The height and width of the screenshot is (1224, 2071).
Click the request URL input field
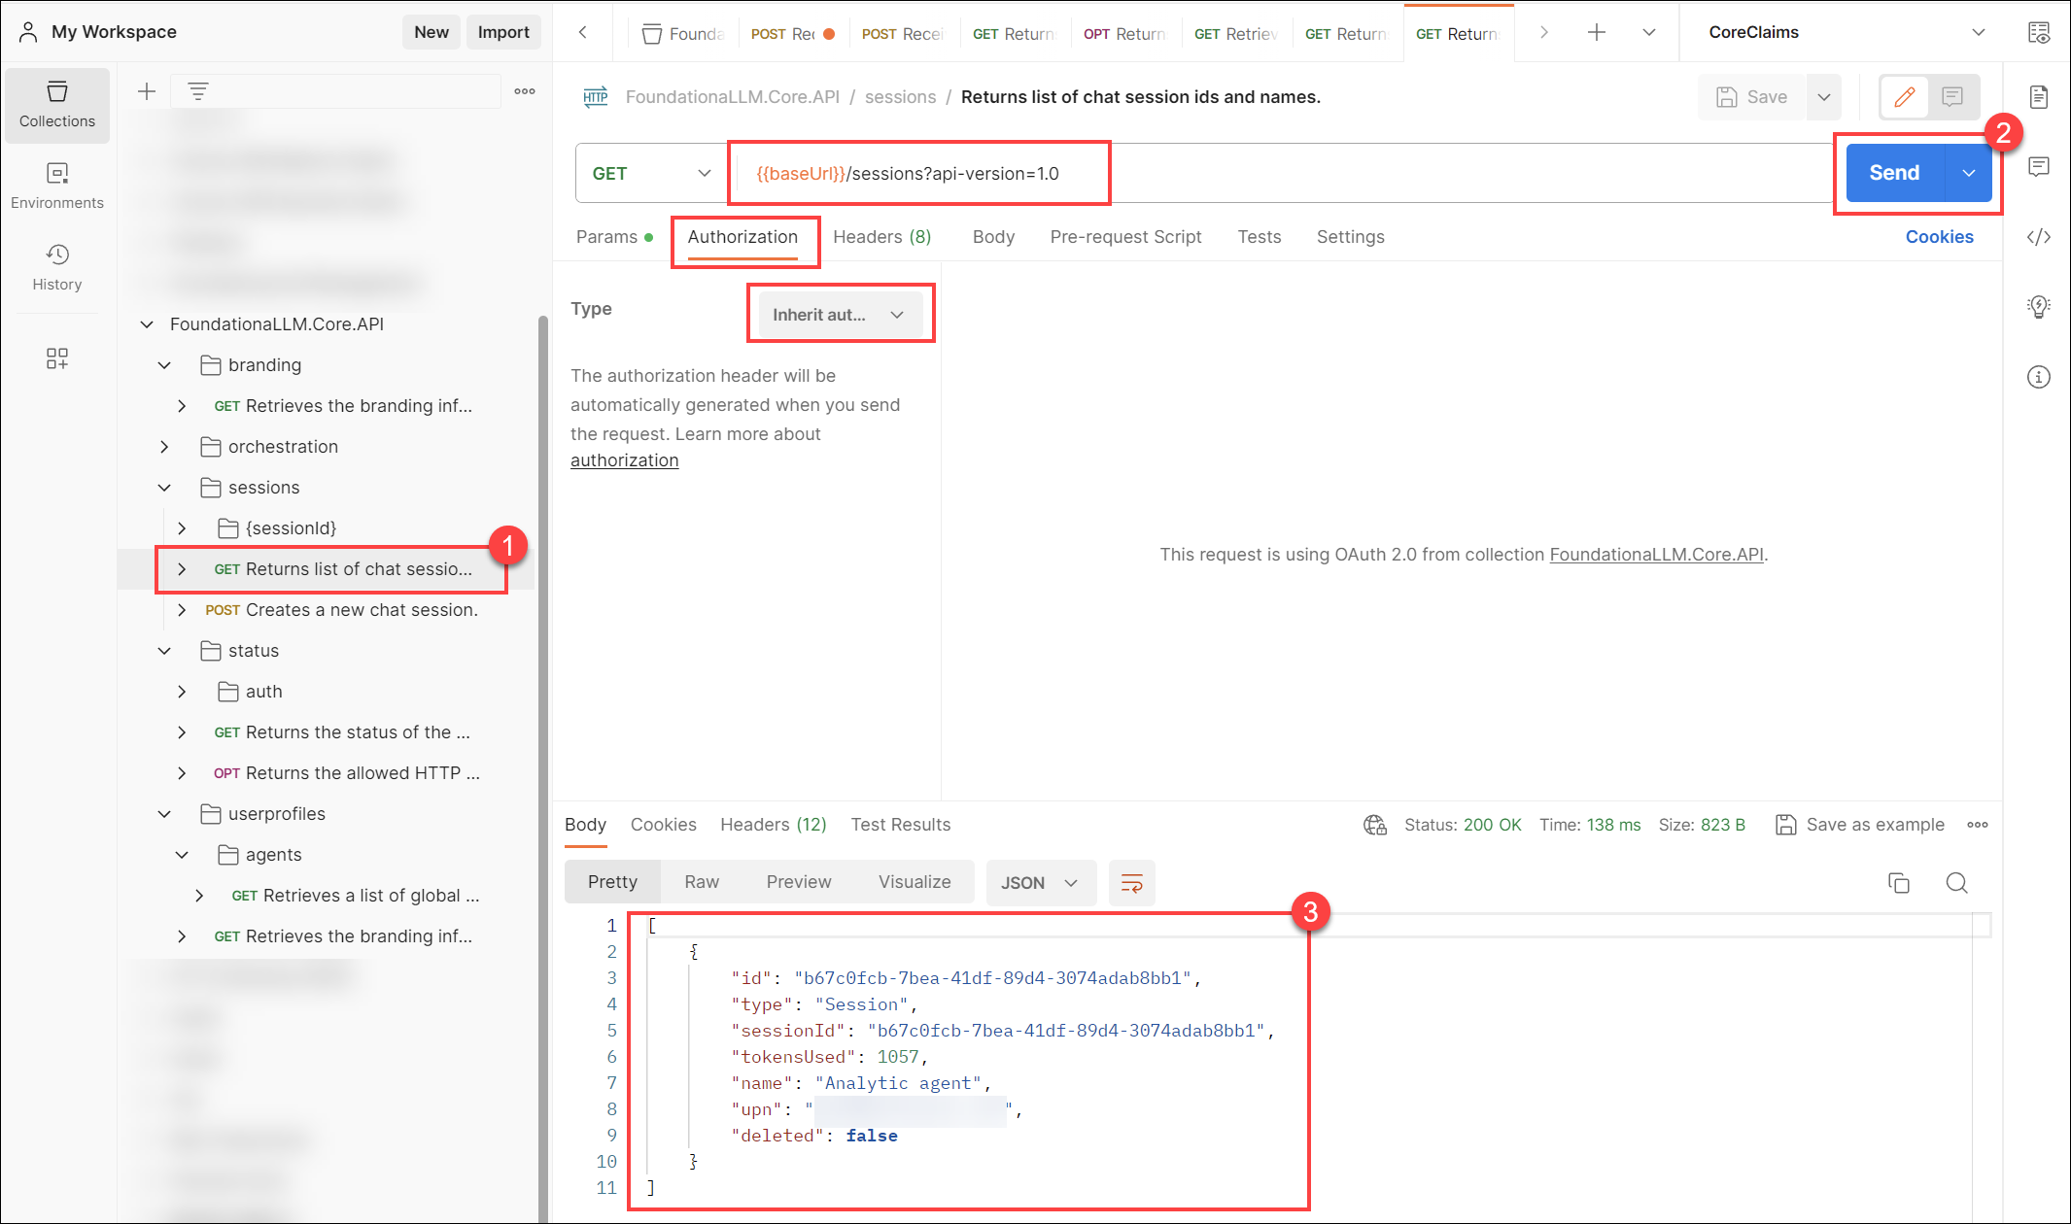click(1283, 173)
